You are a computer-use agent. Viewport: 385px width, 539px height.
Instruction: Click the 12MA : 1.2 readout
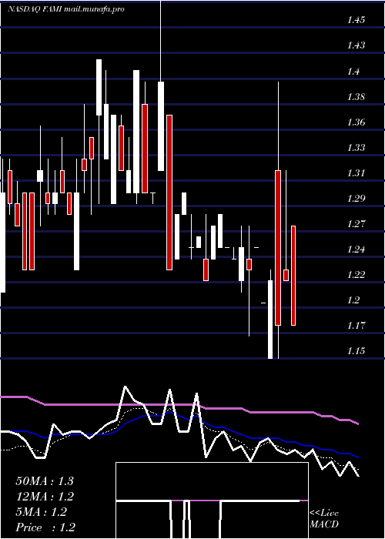(x=45, y=497)
